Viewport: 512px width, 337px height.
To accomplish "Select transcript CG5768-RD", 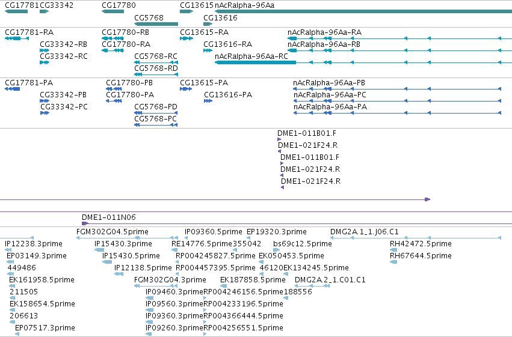I will pos(156,68).
